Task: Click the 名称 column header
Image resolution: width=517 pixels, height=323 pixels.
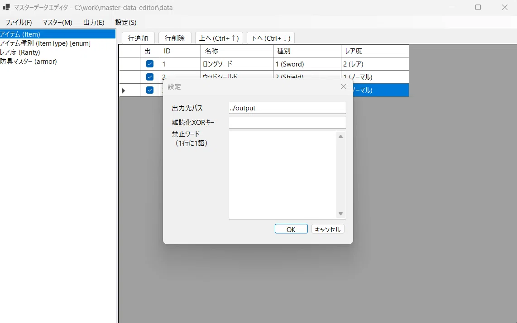Action: point(237,51)
